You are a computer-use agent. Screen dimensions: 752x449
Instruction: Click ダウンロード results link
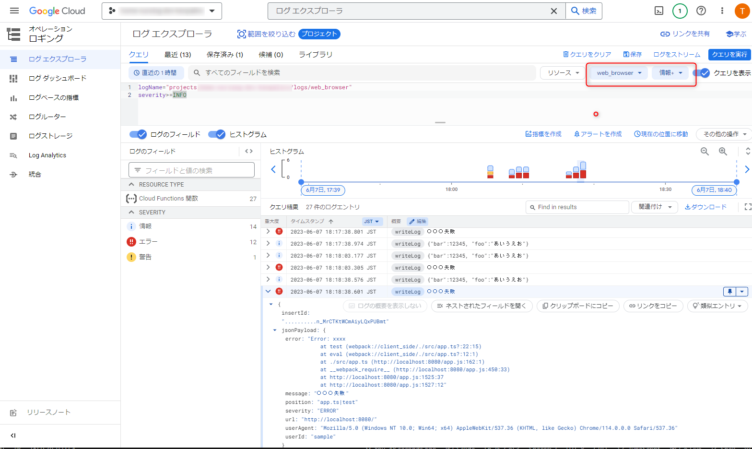(705, 207)
